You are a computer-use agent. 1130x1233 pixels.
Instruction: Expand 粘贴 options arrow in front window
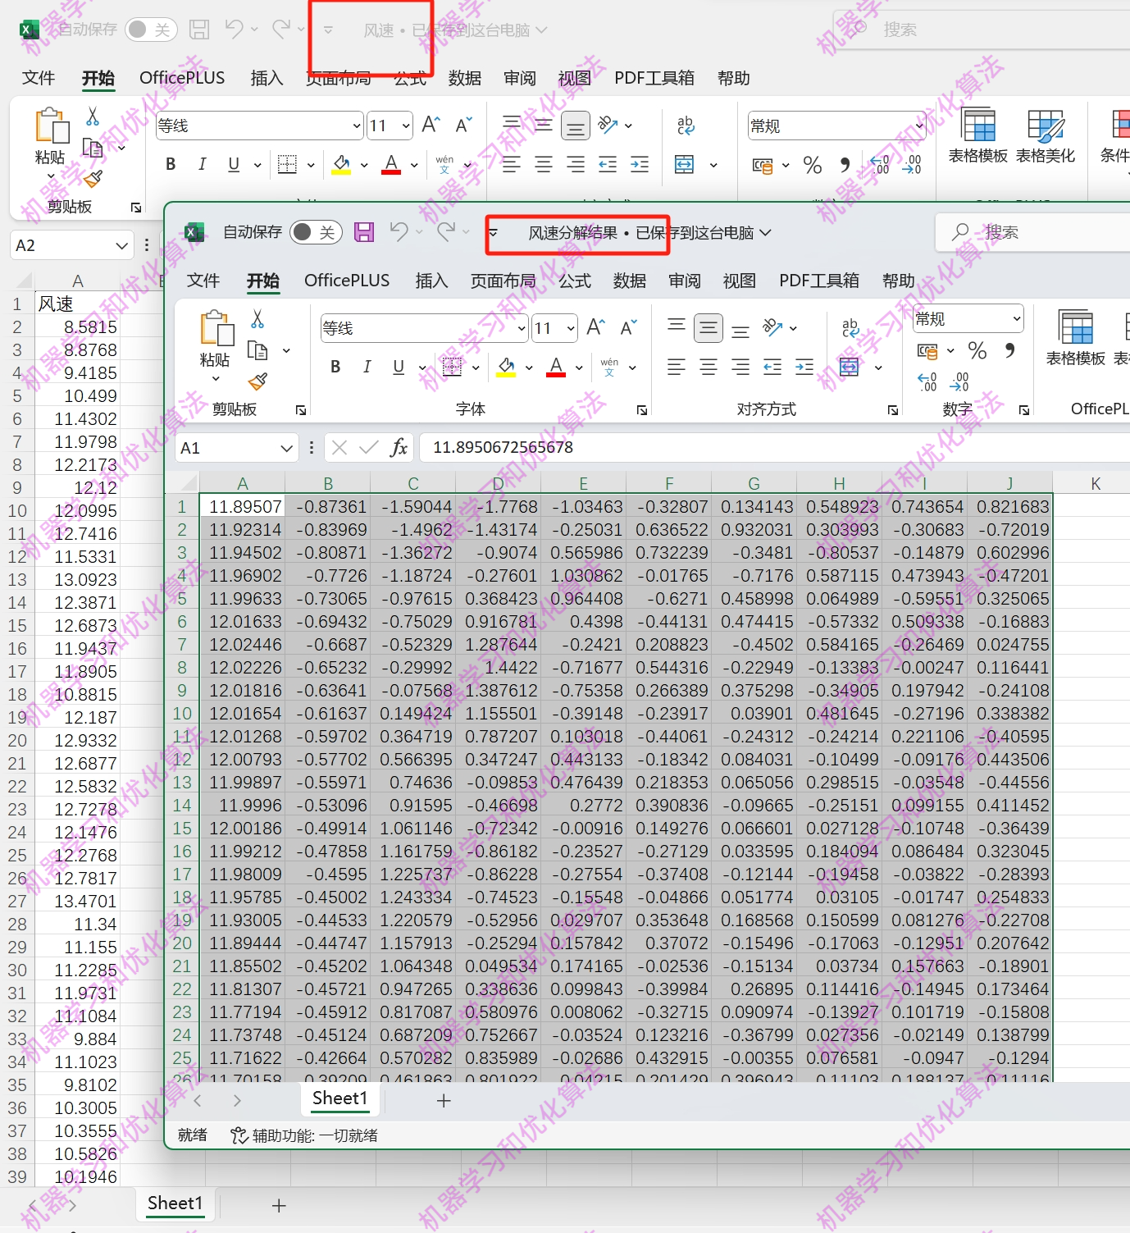pyautogui.click(x=216, y=379)
